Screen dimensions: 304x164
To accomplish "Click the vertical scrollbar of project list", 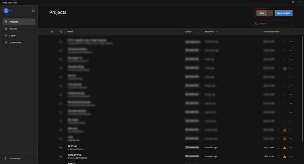I will point(302,89).
